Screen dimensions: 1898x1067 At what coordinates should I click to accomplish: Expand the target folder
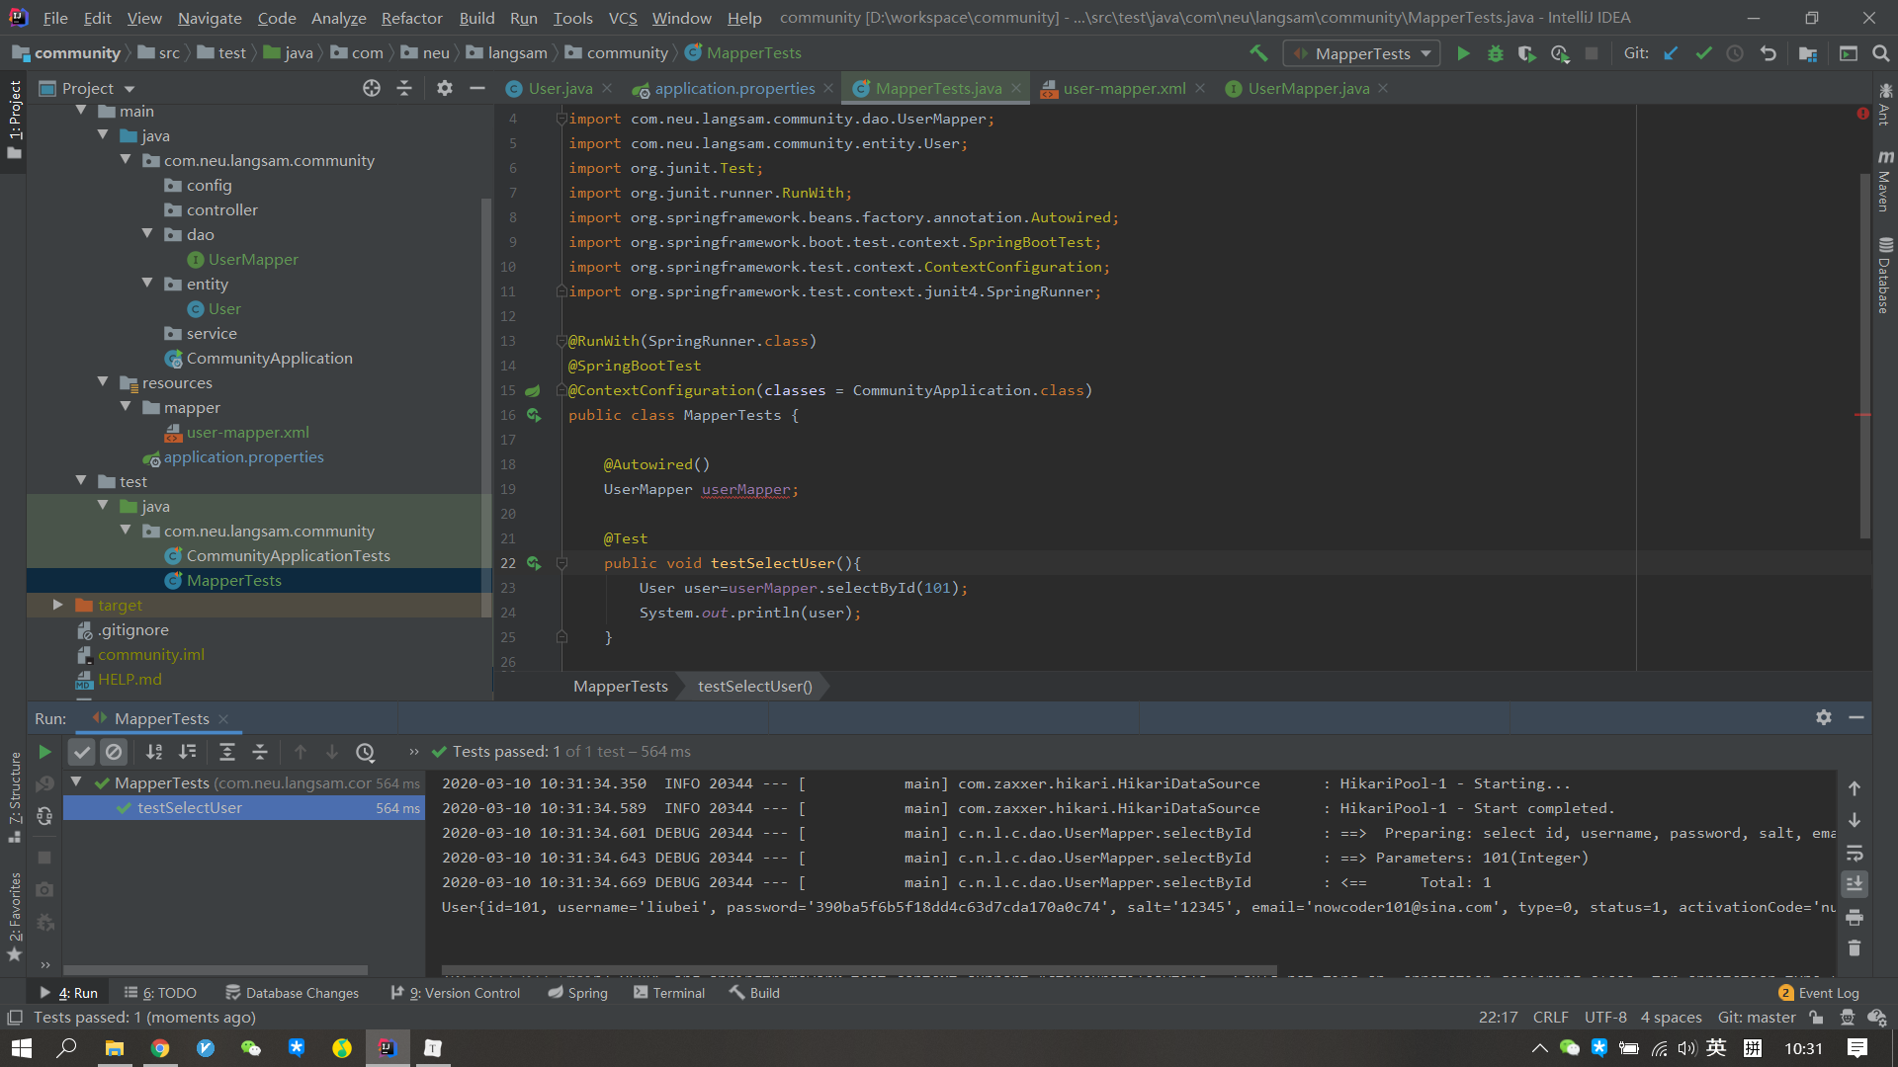58,605
